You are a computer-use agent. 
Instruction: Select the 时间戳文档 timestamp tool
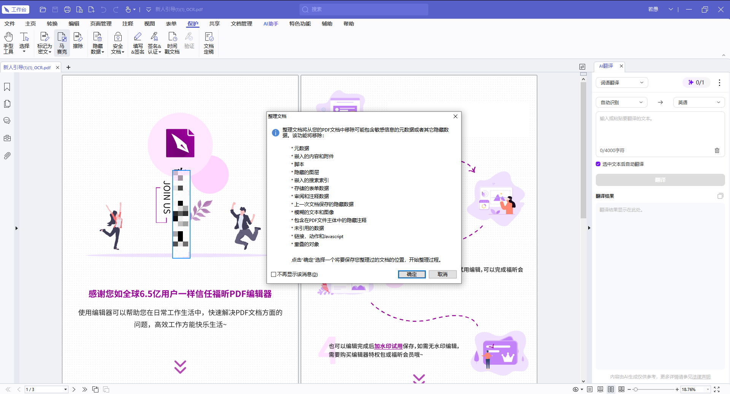[x=172, y=43]
